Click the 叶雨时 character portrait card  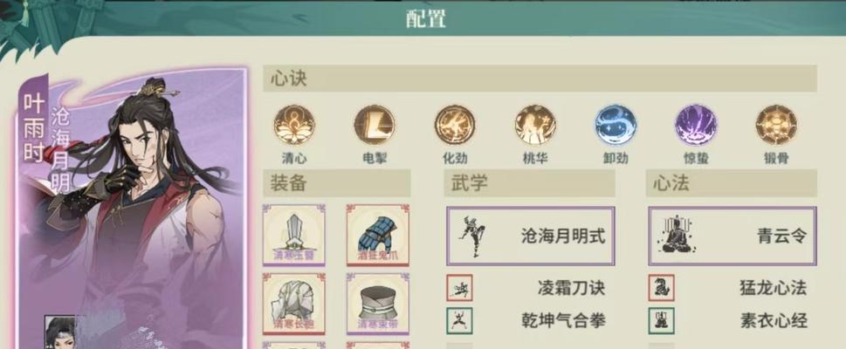tap(132, 209)
